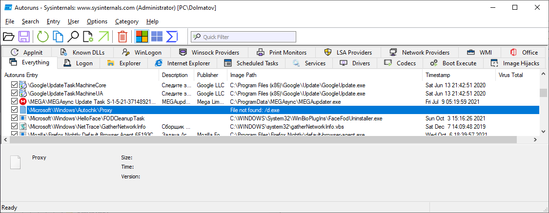Click the horizontal scrollbar right arrow
549x213 pixels.
(535, 139)
